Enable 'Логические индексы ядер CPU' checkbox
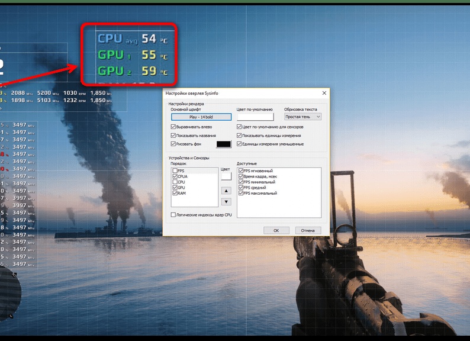Screen dimensions: 470x341 173,215
